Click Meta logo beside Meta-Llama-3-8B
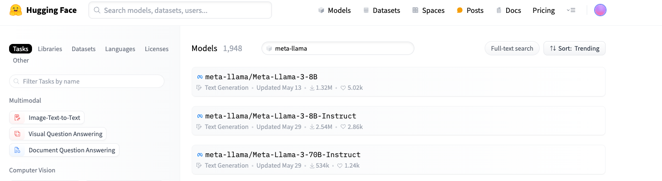Viewport: 662px width, 181px height. coord(200,76)
